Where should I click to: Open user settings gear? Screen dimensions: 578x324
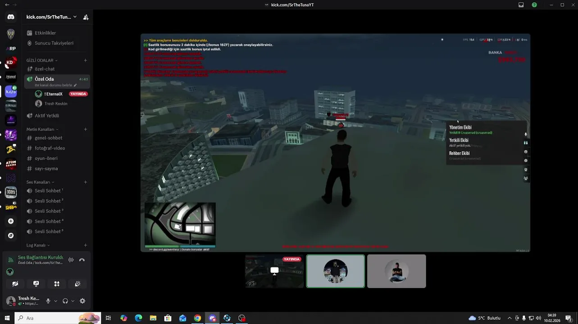(x=82, y=301)
